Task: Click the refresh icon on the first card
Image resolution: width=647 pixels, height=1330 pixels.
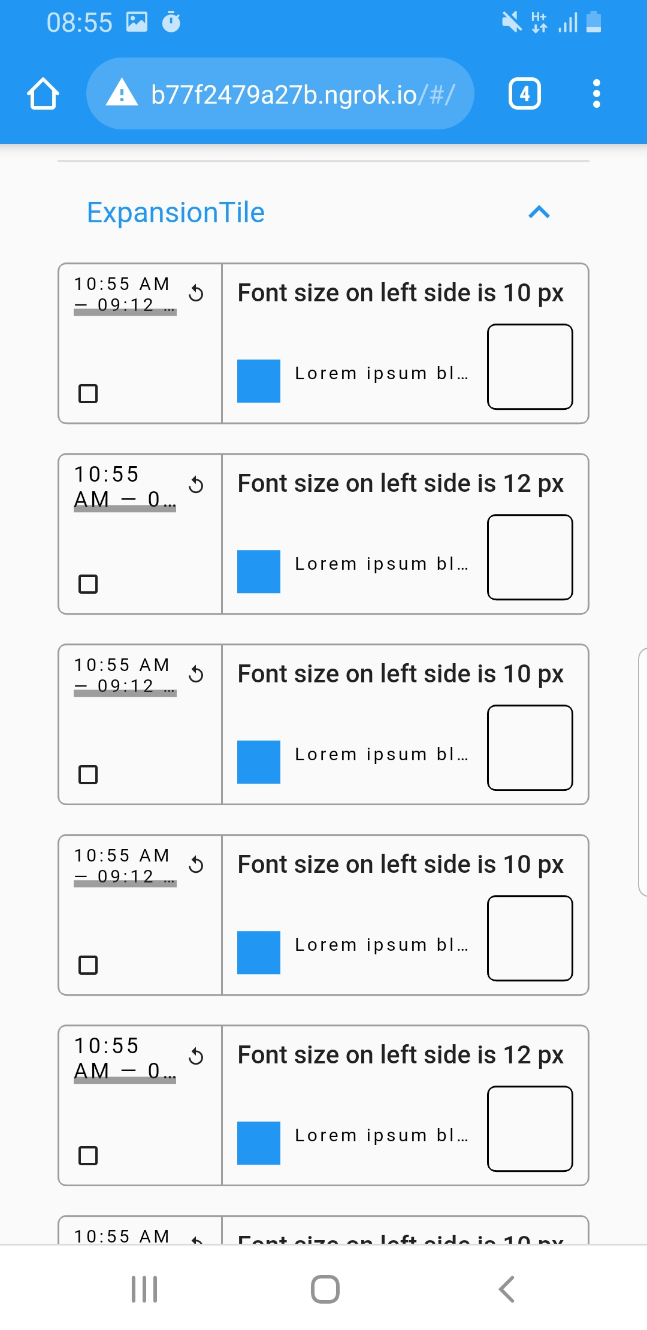Action: click(x=196, y=294)
